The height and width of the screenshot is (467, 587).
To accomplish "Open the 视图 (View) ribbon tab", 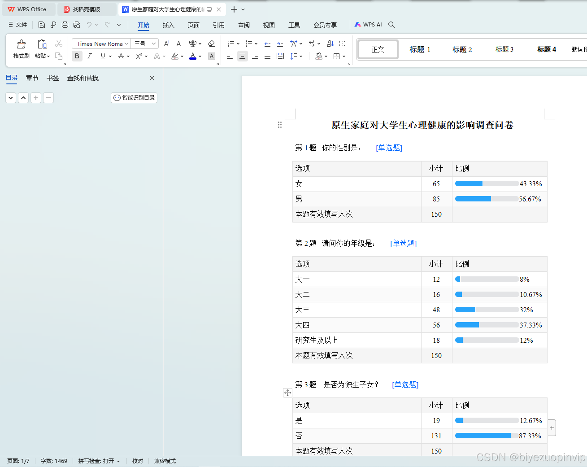I will 269,25.
